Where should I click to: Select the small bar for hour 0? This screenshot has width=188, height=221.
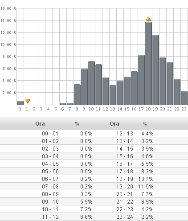point(20,103)
